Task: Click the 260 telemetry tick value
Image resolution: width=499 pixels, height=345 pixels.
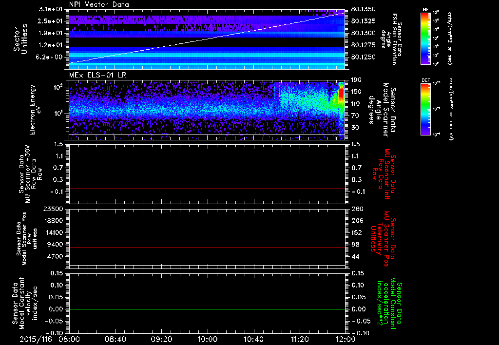Action: (x=356, y=209)
